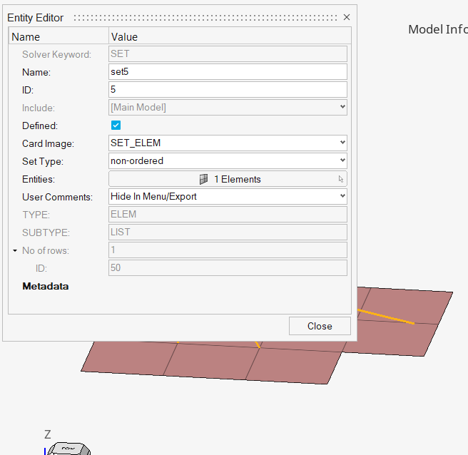Close the Entity Editor with the X icon
This screenshot has width=468, height=455.
346,17
